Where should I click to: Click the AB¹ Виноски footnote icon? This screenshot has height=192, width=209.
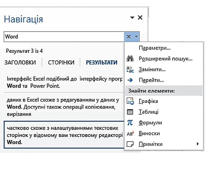(130, 133)
